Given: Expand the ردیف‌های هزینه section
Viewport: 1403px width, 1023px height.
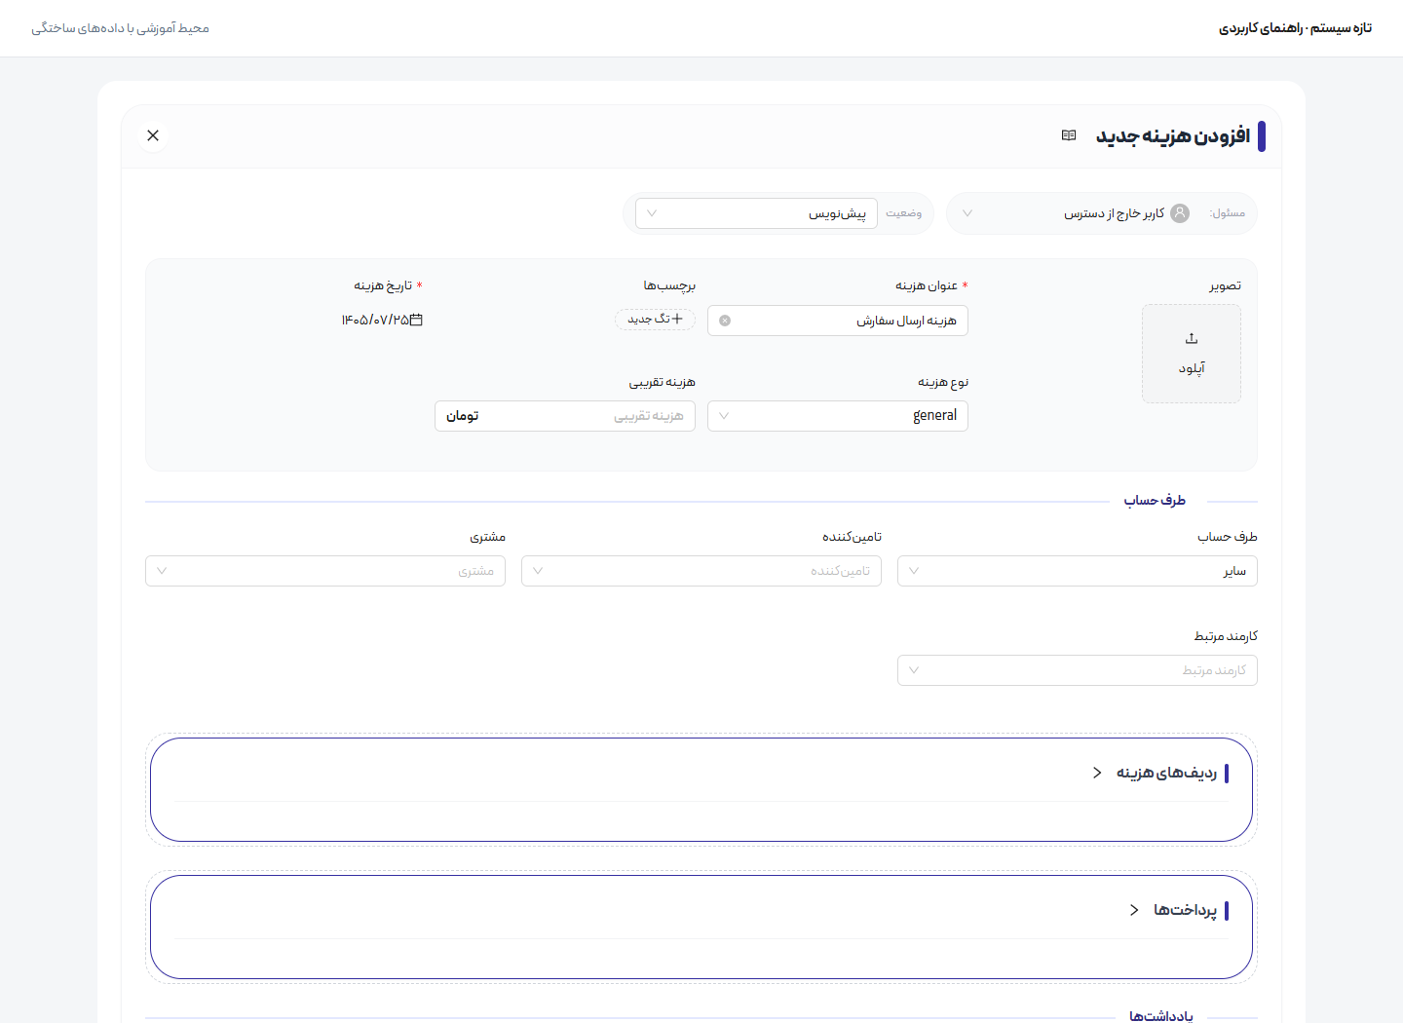Looking at the screenshot, I should point(1097,773).
